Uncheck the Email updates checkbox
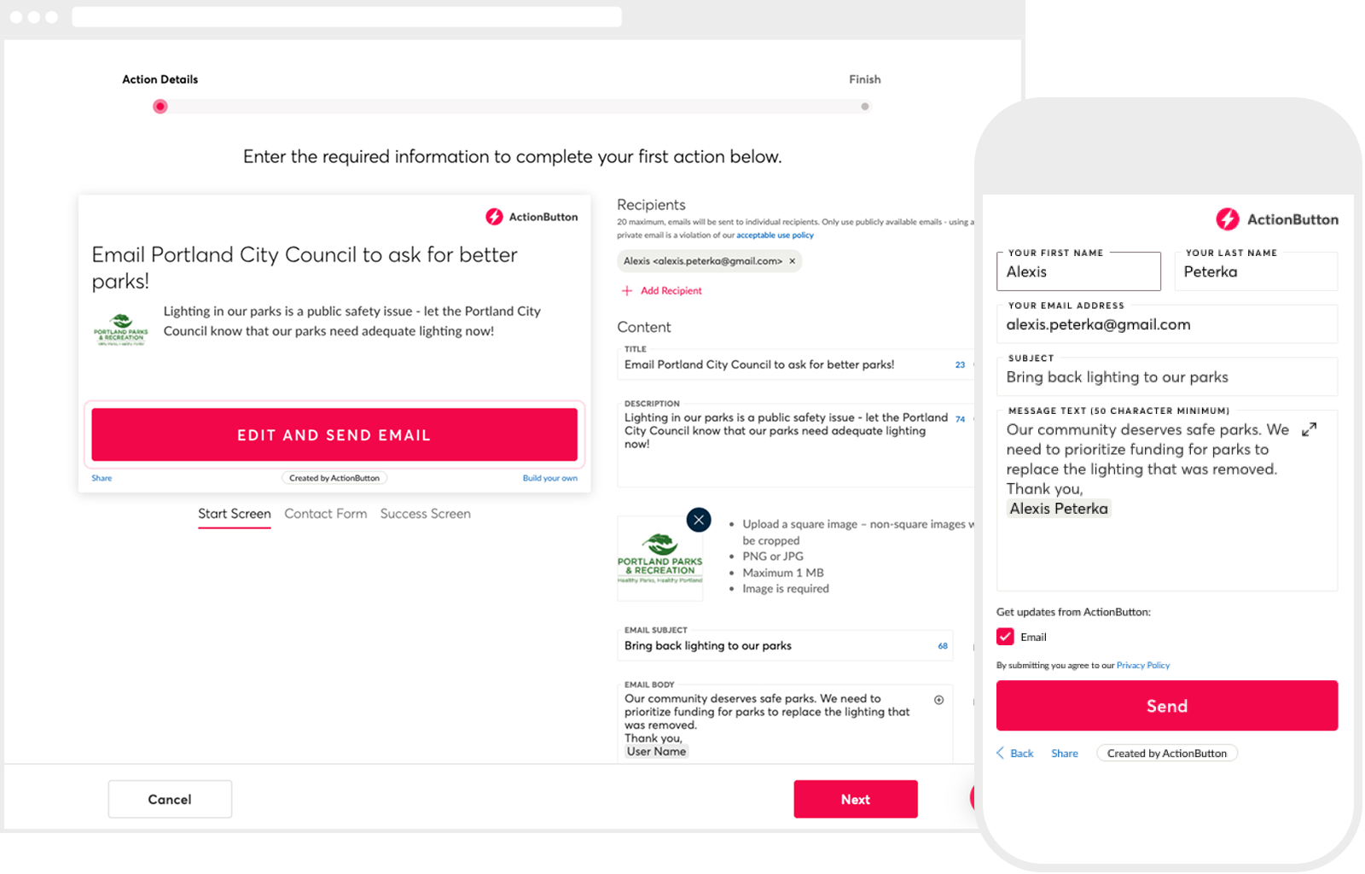The image size is (1365, 874). point(1005,637)
